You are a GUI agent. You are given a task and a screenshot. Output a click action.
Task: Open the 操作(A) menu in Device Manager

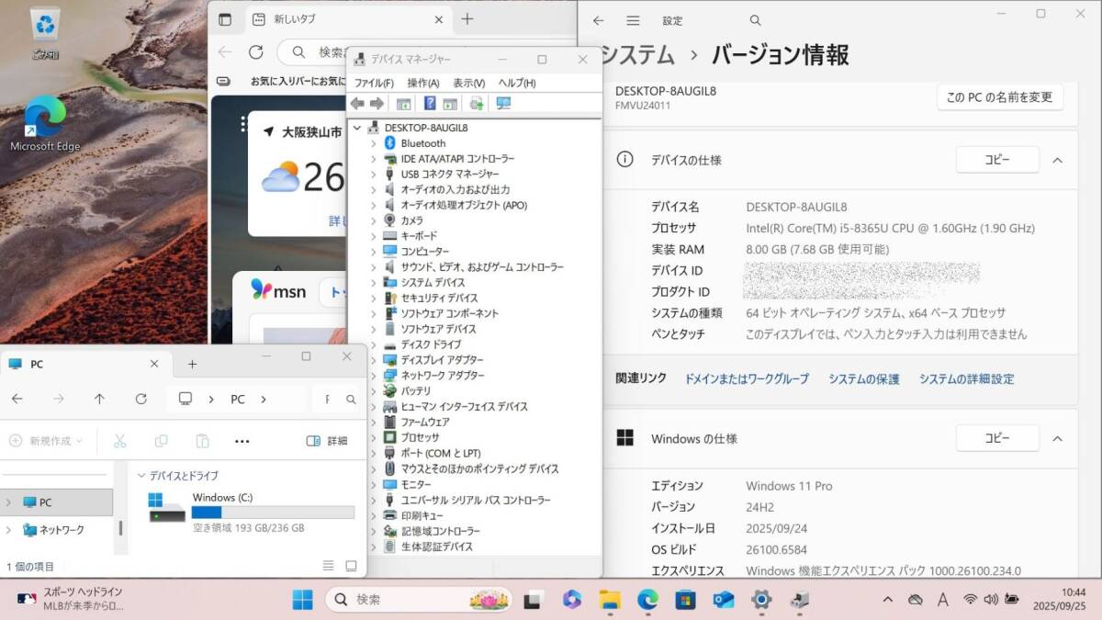click(422, 83)
